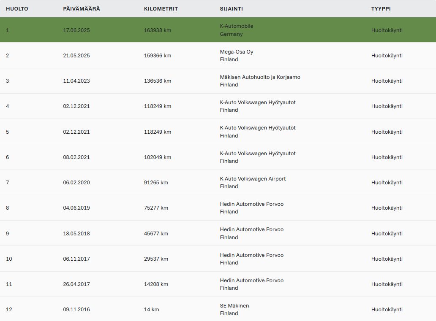This screenshot has width=436, height=321.
Task: Click Huoltokäynti type in row 12
Action: (x=387, y=309)
